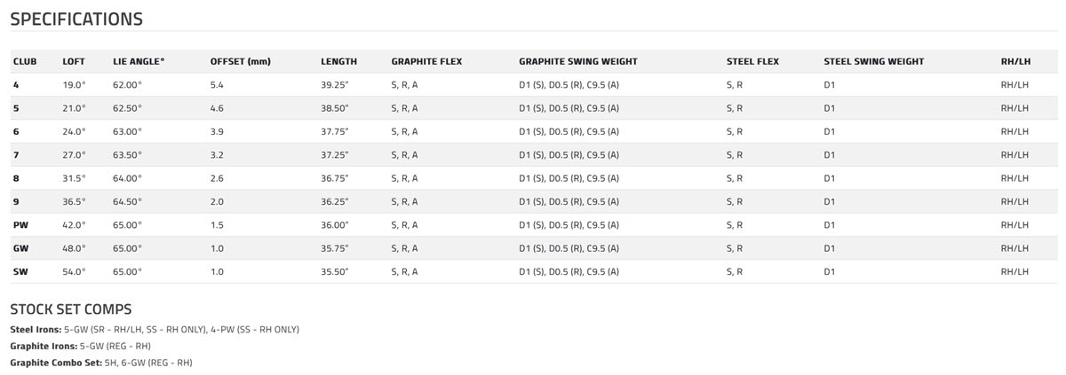The height and width of the screenshot is (375, 1066).
Task: Select the SW club row label
Action: tap(21, 271)
